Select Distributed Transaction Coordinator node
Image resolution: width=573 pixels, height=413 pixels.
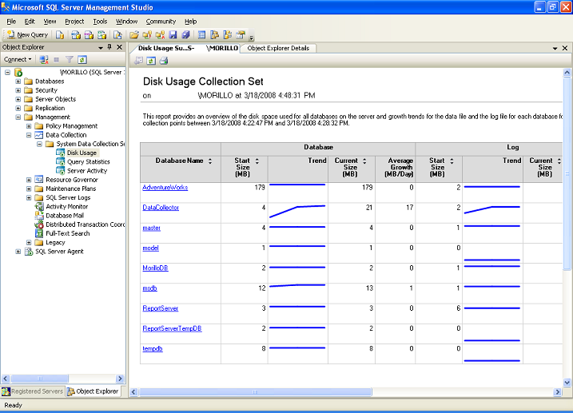point(85,224)
